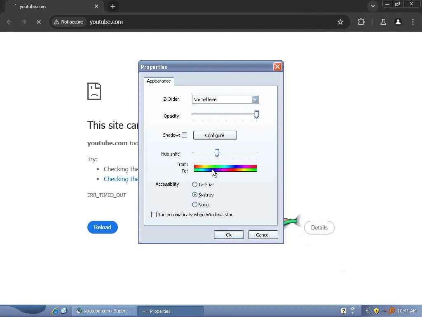Click the Details button on the error page
The width and height of the screenshot is (422, 317).
(x=319, y=227)
